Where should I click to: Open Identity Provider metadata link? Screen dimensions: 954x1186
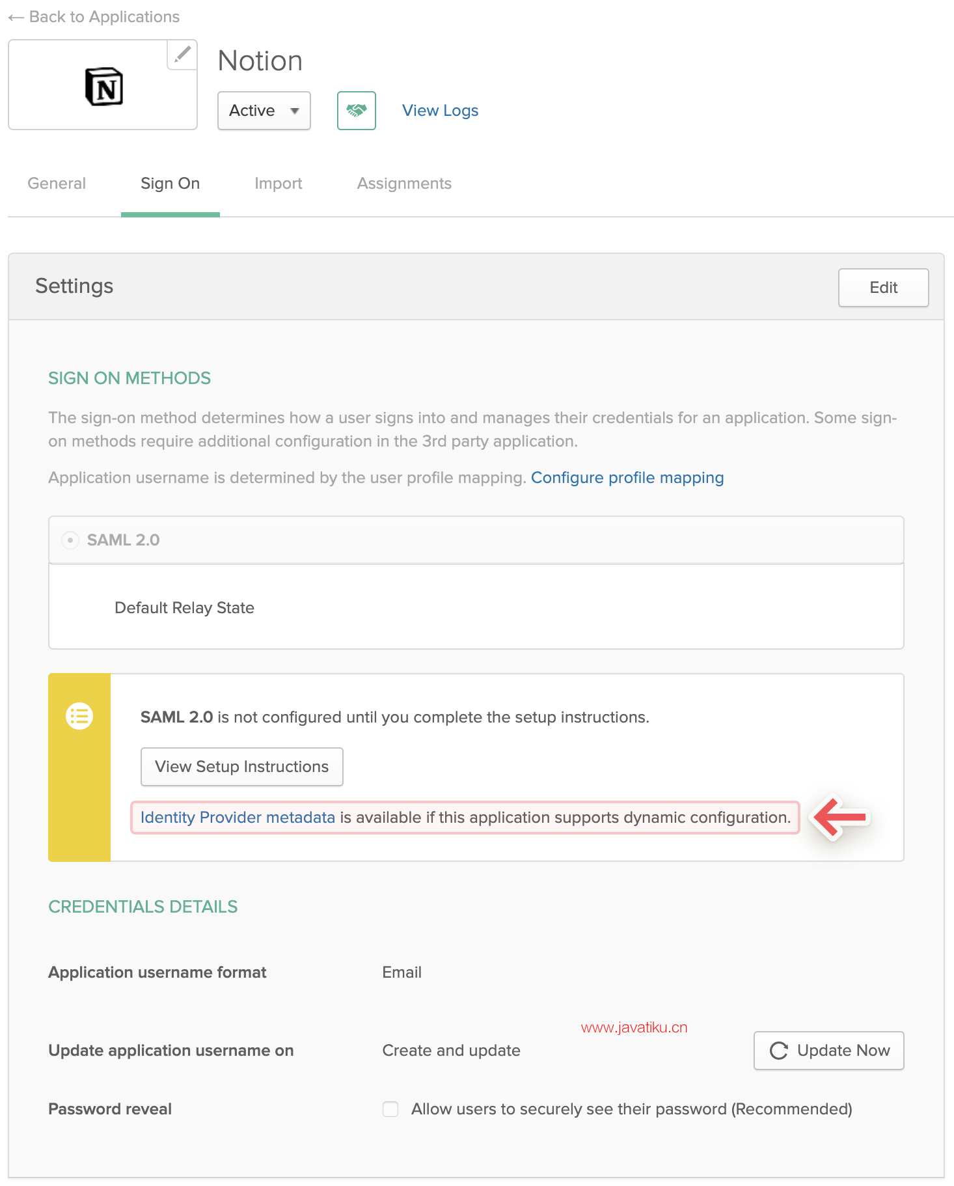pos(238,818)
